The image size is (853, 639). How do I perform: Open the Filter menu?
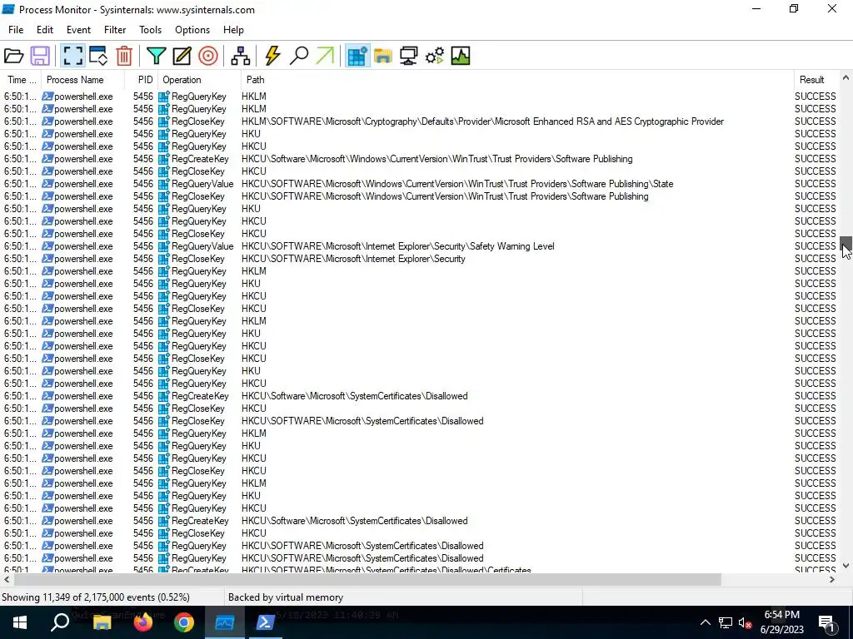115,30
